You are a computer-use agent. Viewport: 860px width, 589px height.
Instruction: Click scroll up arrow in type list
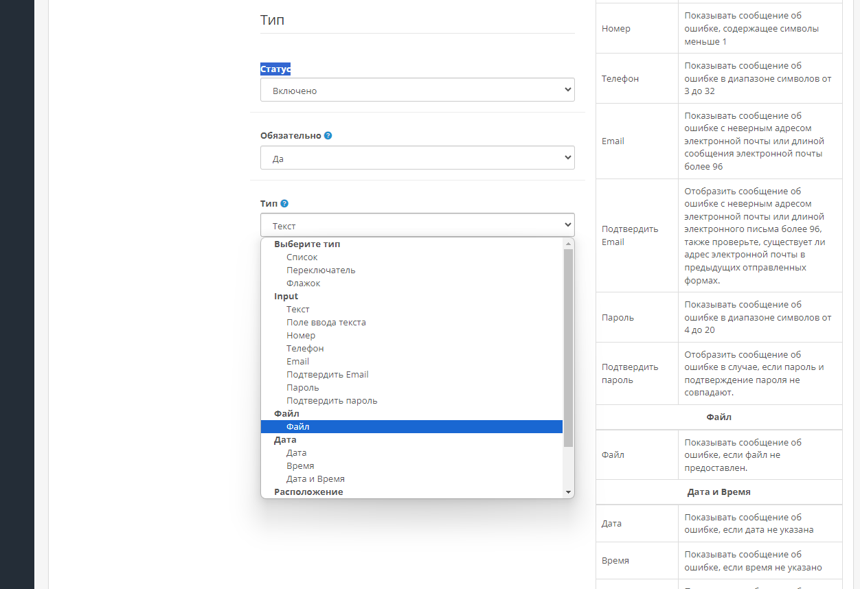point(568,244)
